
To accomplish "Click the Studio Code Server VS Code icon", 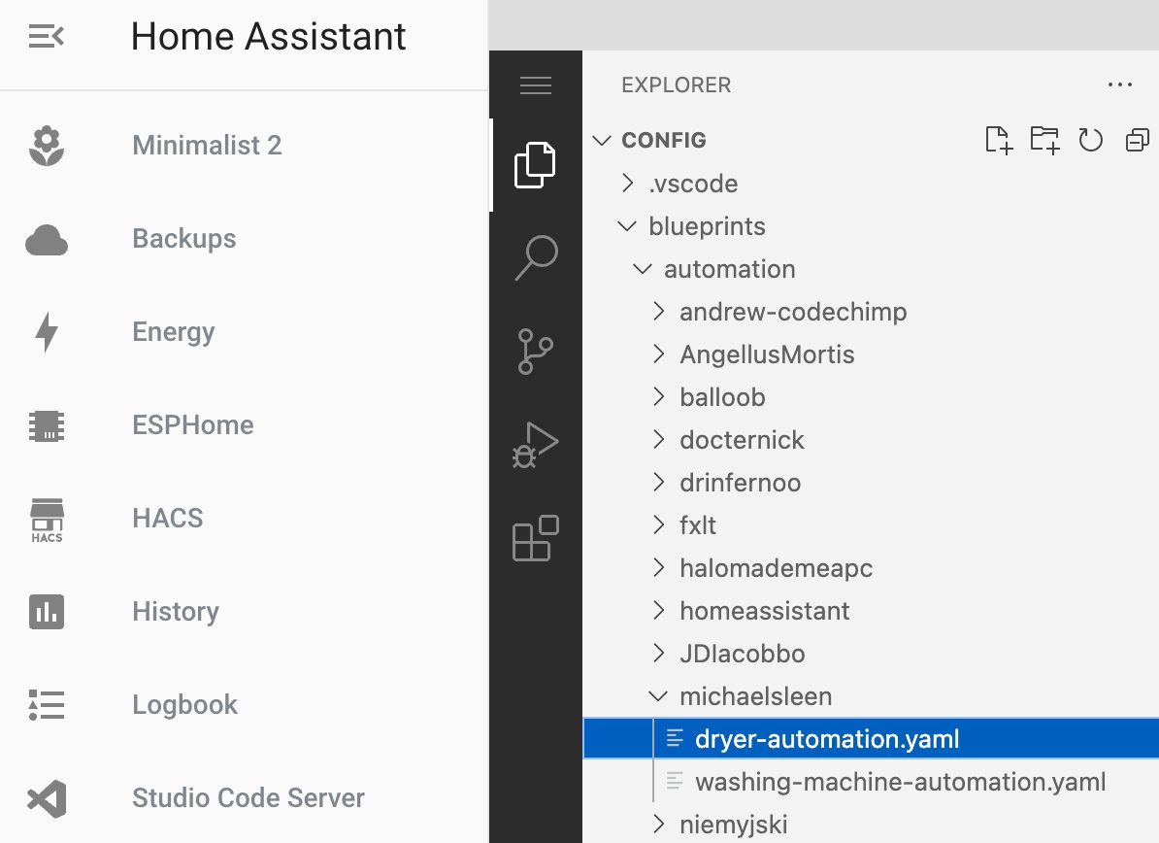I will click(47, 798).
